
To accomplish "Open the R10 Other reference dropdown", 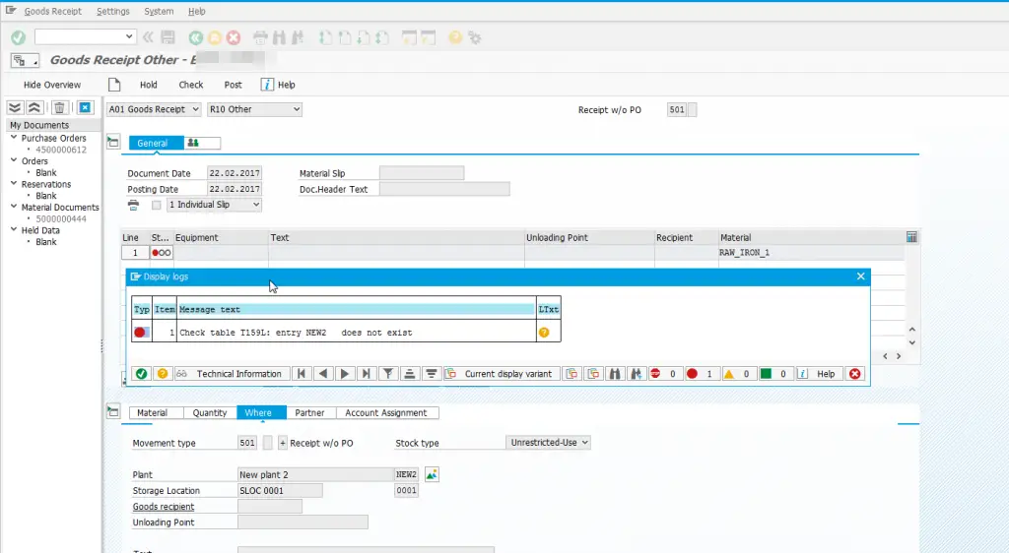I will pos(254,109).
